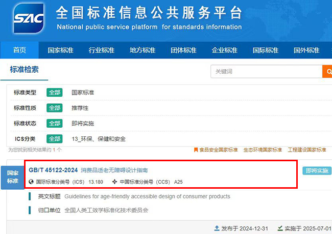Go to the 企业标准 tab

click(224, 50)
